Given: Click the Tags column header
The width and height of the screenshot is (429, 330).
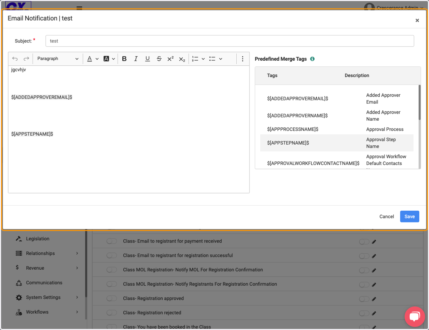Looking at the screenshot, I should pos(272,75).
